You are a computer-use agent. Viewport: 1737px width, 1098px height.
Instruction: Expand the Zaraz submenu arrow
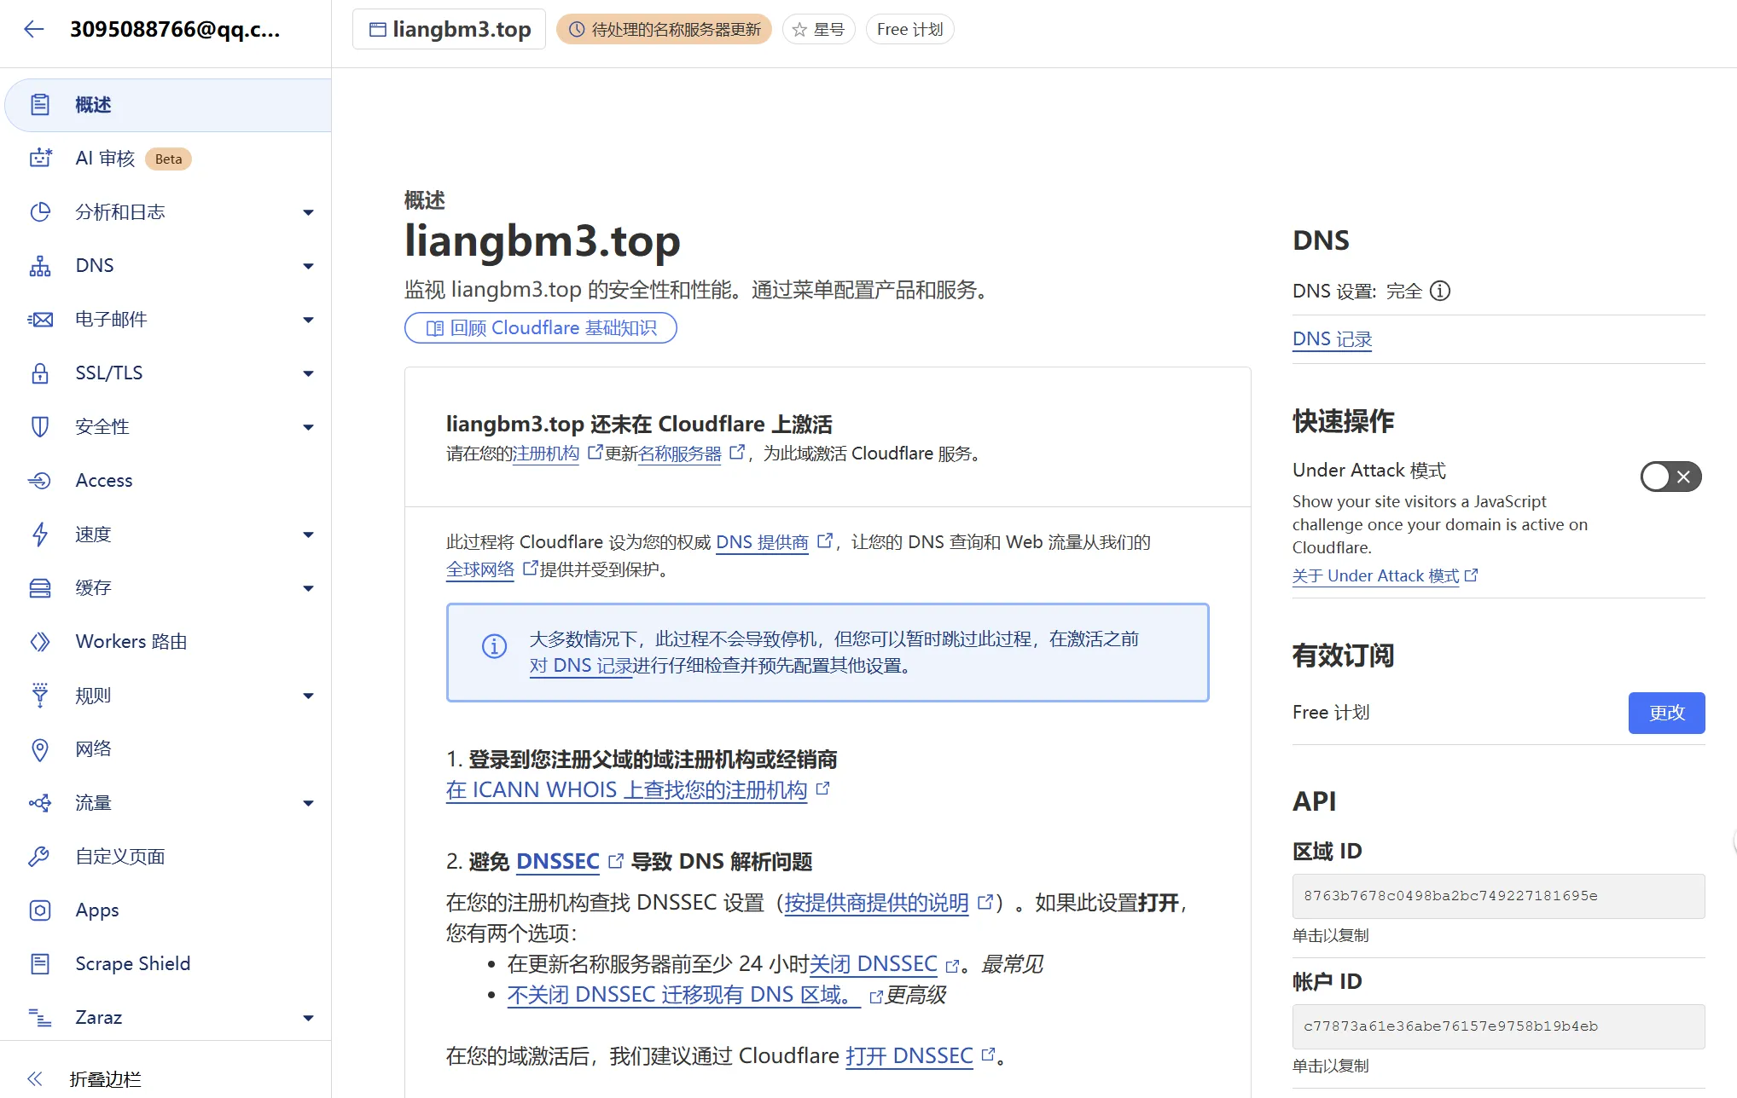308,1018
